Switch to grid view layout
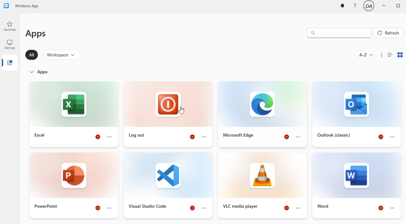The height and width of the screenshot is (224, 406). click(400, 55)
